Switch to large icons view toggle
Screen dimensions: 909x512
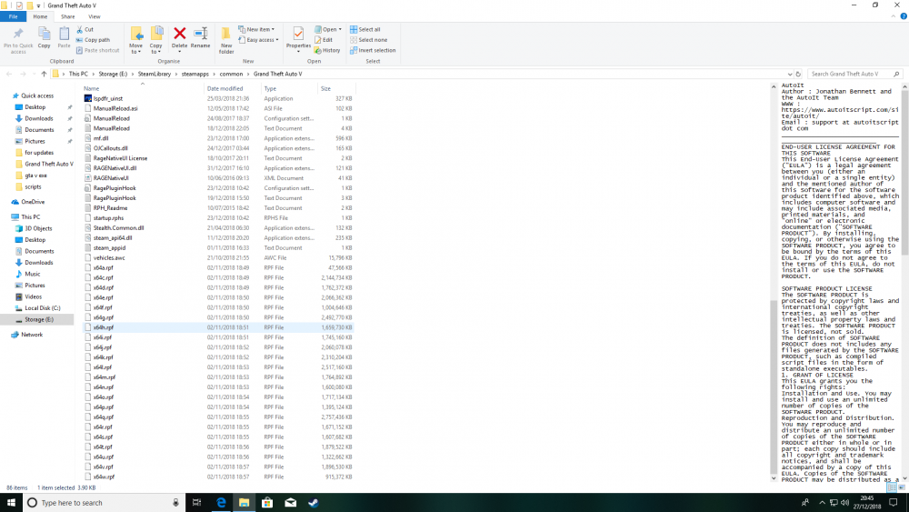pos(902,487)
